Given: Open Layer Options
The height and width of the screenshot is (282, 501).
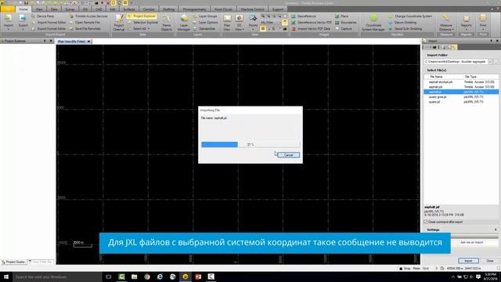Looking at the screenshot, I should pyautogui.click(x=205, y=23).
